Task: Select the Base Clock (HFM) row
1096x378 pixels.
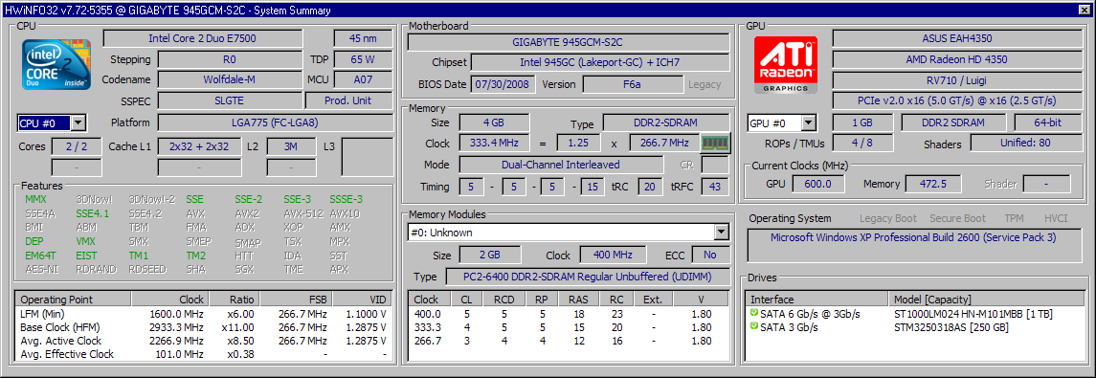Action: [x=203, y=327]
